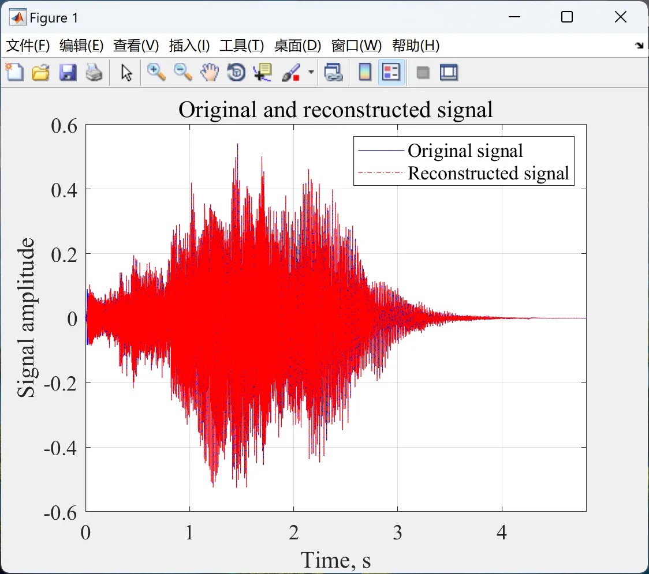Activate the Rotate 3D tool
Viewport: 649px width, 574px height.
click(236, 72)
